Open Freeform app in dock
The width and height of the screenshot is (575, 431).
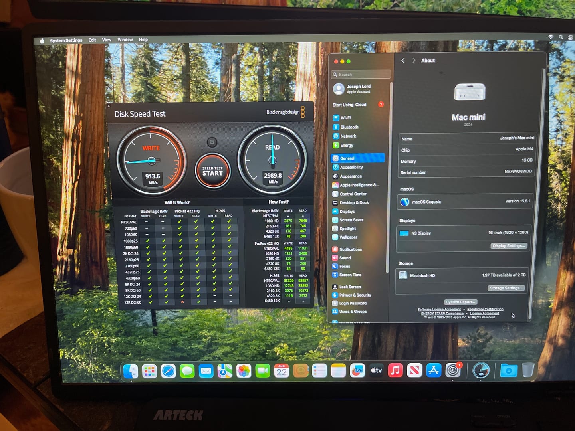(x=357, y=371)
